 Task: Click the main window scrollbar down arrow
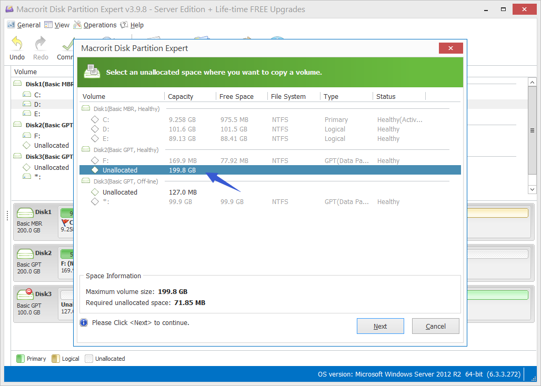pos(532,189)
